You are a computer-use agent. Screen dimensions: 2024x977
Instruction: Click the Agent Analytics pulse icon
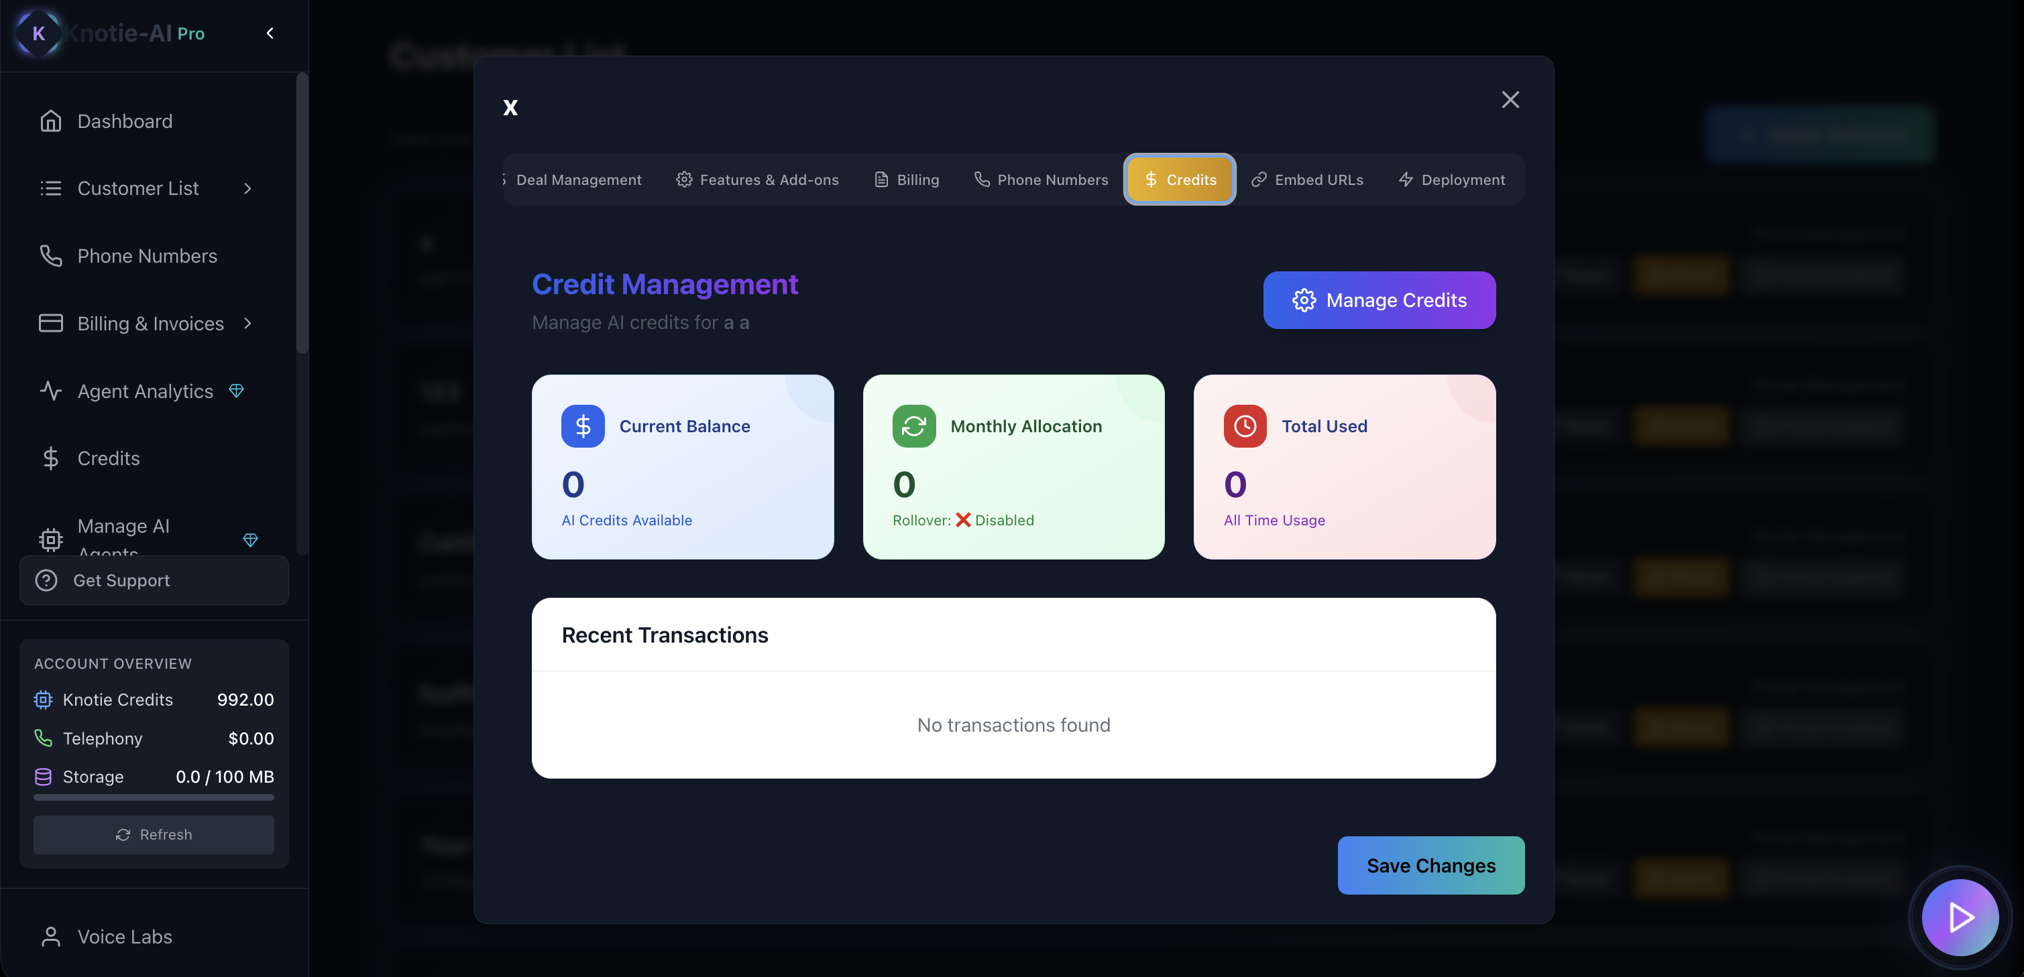coord(50,391)
